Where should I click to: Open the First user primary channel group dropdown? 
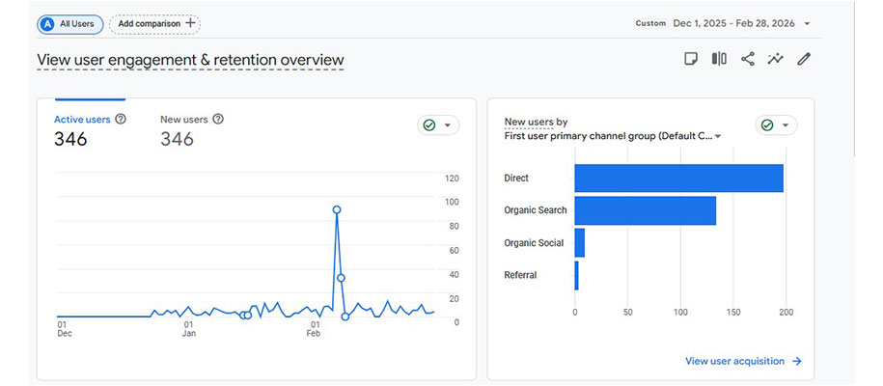pyautogui.click(x=613, y=136)
